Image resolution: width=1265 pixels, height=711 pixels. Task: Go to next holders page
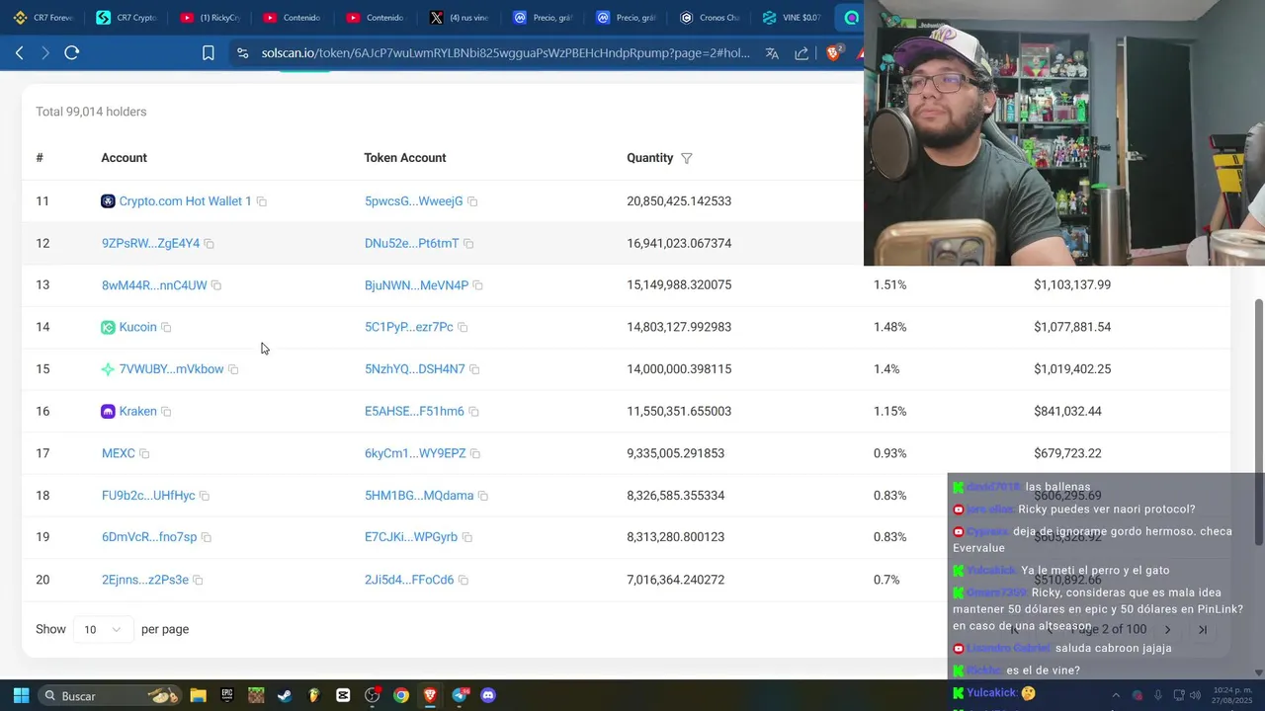click(x=1167, y=630)
